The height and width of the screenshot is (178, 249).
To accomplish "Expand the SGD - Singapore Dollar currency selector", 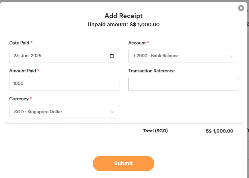I will 59,112.
